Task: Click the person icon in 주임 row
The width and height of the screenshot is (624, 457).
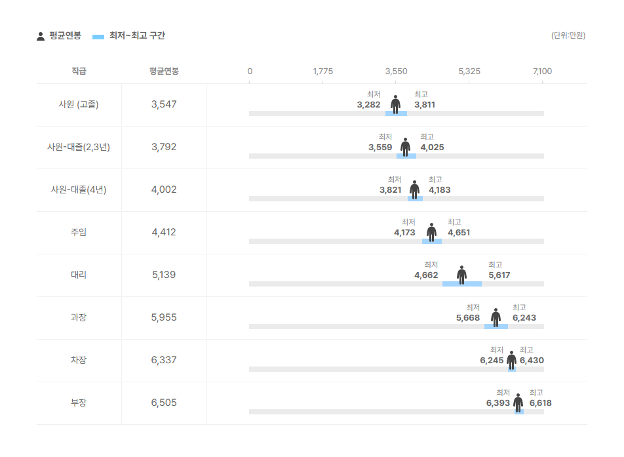Action: point(431,233)
